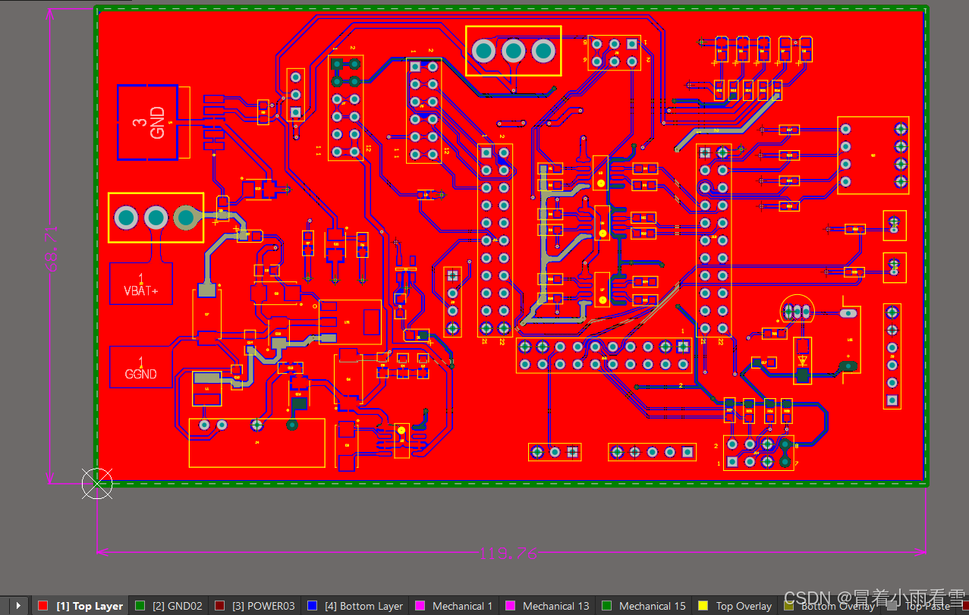
Task: Switch to the Bottom Overlay tab
Action: click(x=838, y=606)
